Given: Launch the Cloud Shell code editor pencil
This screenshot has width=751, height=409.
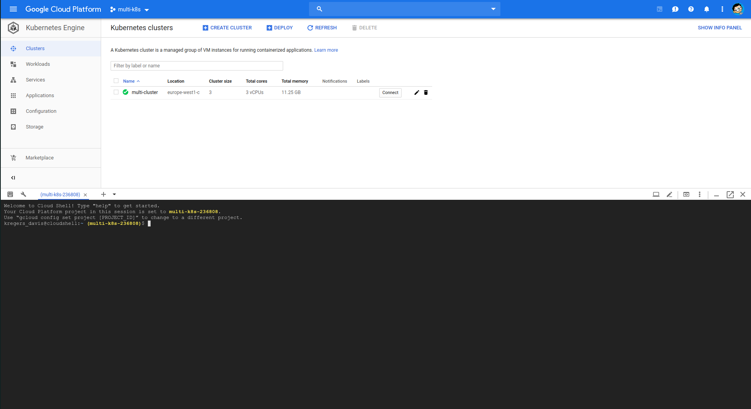Looking at the screenshot, I should tap(669, 194).
